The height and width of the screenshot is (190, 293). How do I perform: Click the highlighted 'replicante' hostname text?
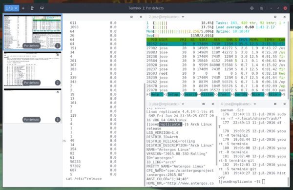170,124
